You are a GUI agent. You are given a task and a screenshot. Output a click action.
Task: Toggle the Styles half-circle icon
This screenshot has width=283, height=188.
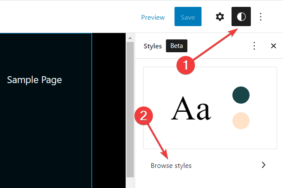pos(241,17)
